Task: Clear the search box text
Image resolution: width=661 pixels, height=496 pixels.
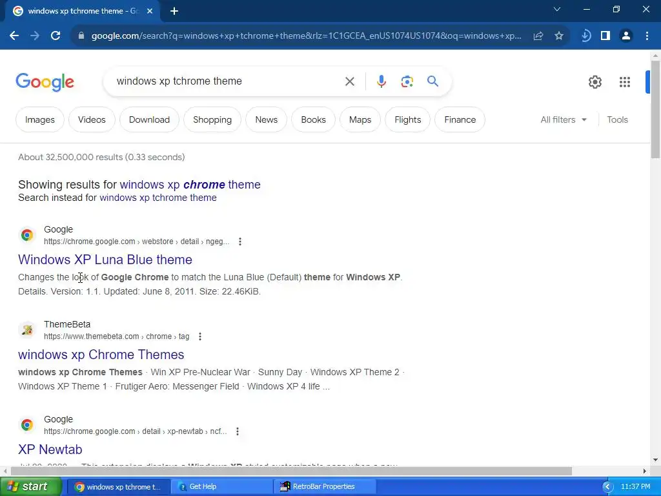Action: (x=350, y=81)
